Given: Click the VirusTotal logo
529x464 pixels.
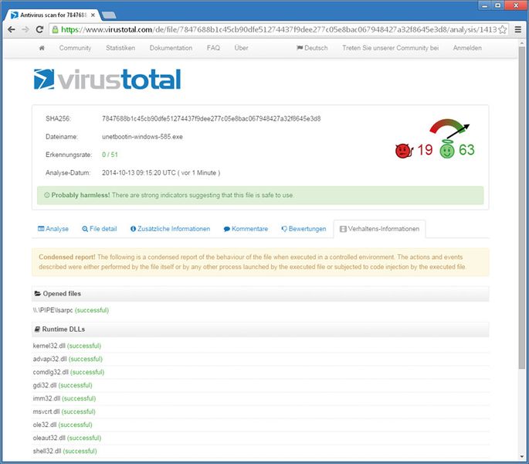Looking at the screenshot, I should 107,80.
